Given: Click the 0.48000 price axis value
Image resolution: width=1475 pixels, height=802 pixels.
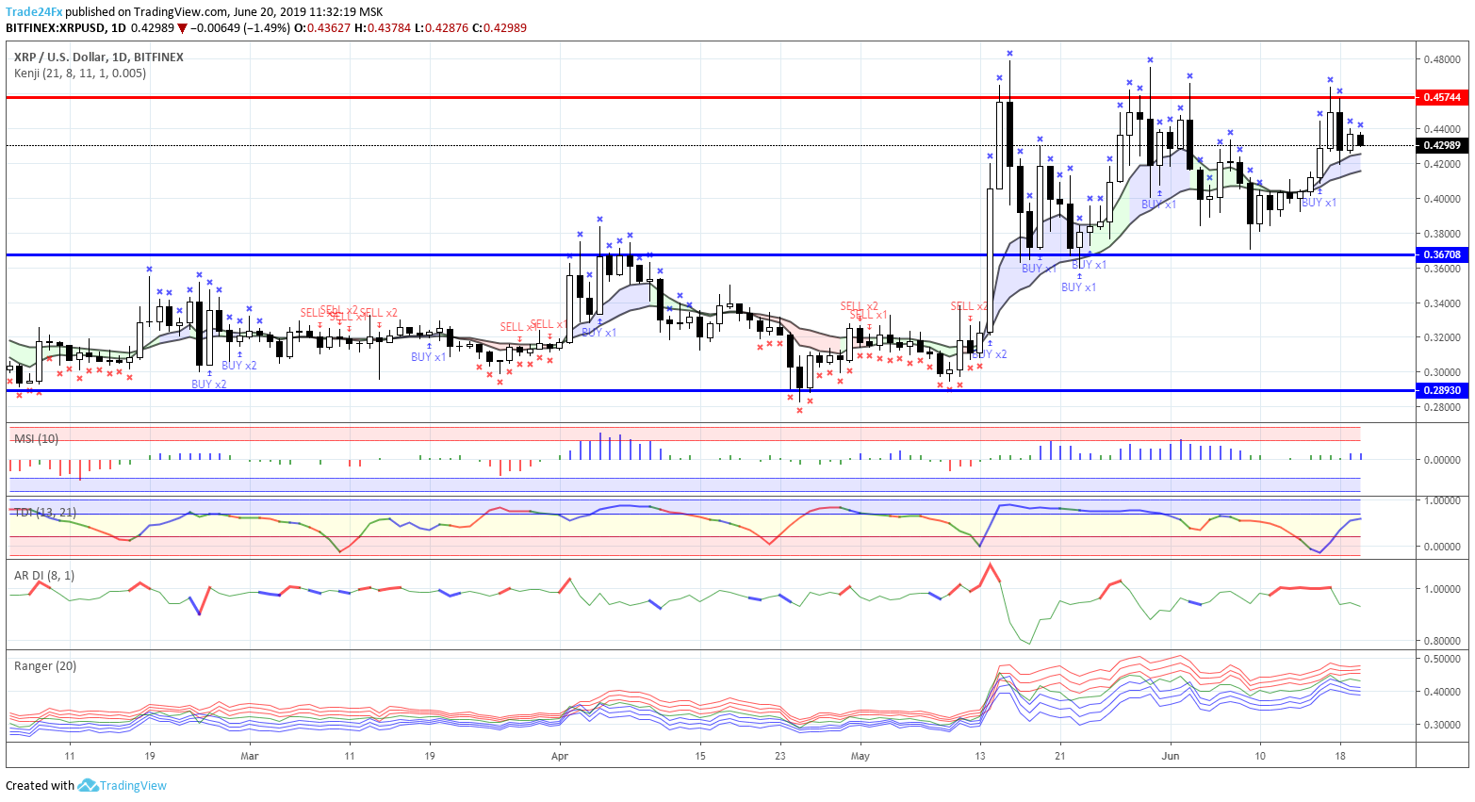Looking at the screenshot, I should pos(1442,59).
